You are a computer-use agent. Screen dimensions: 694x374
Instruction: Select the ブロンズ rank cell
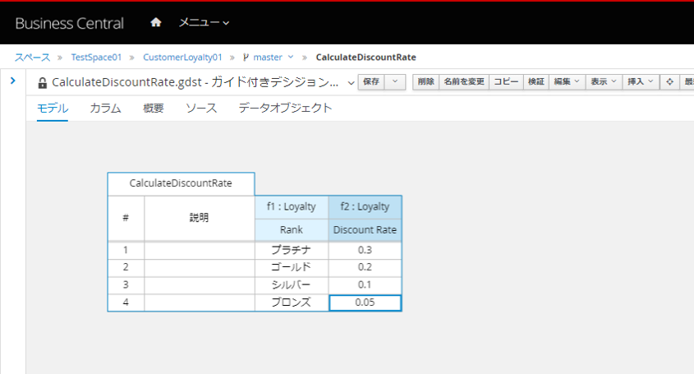point(292,302)
